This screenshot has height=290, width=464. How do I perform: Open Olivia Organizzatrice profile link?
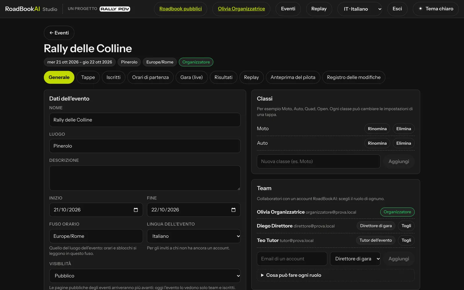coord(242,9)
